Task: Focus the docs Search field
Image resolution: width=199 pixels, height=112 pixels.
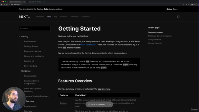Action: tap(35, 28)
